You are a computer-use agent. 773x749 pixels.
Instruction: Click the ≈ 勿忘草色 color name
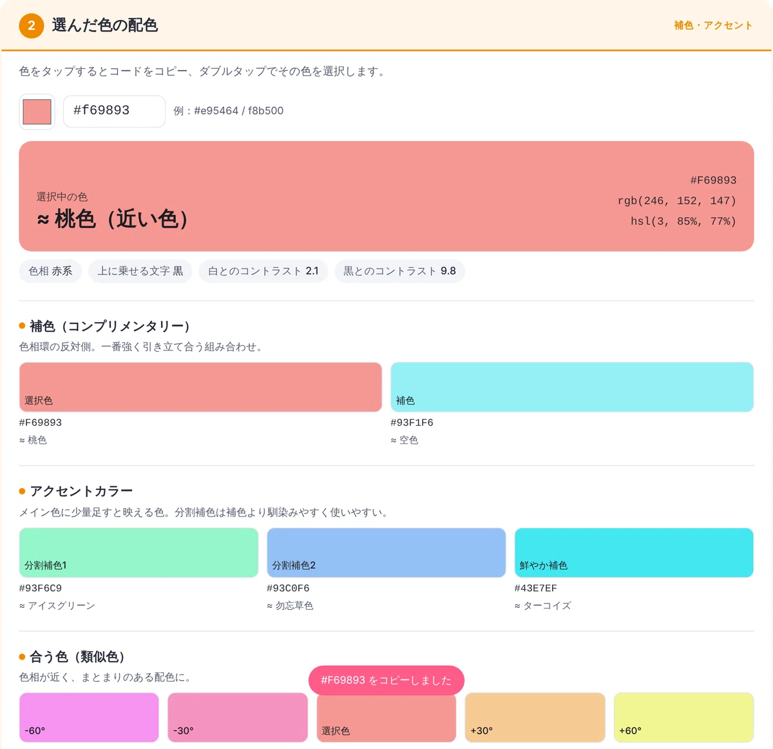(290, 605)
